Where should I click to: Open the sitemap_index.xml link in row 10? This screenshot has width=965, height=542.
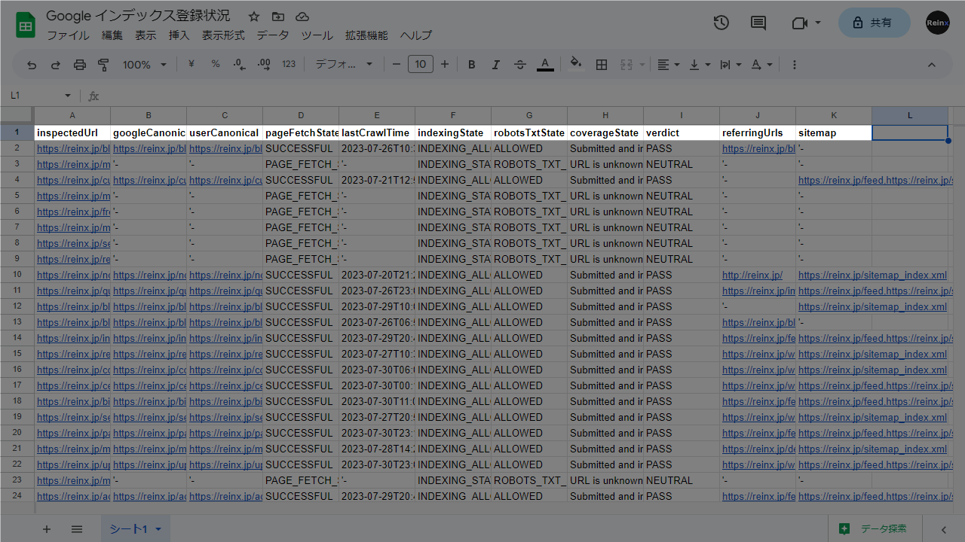click(872, 275)
